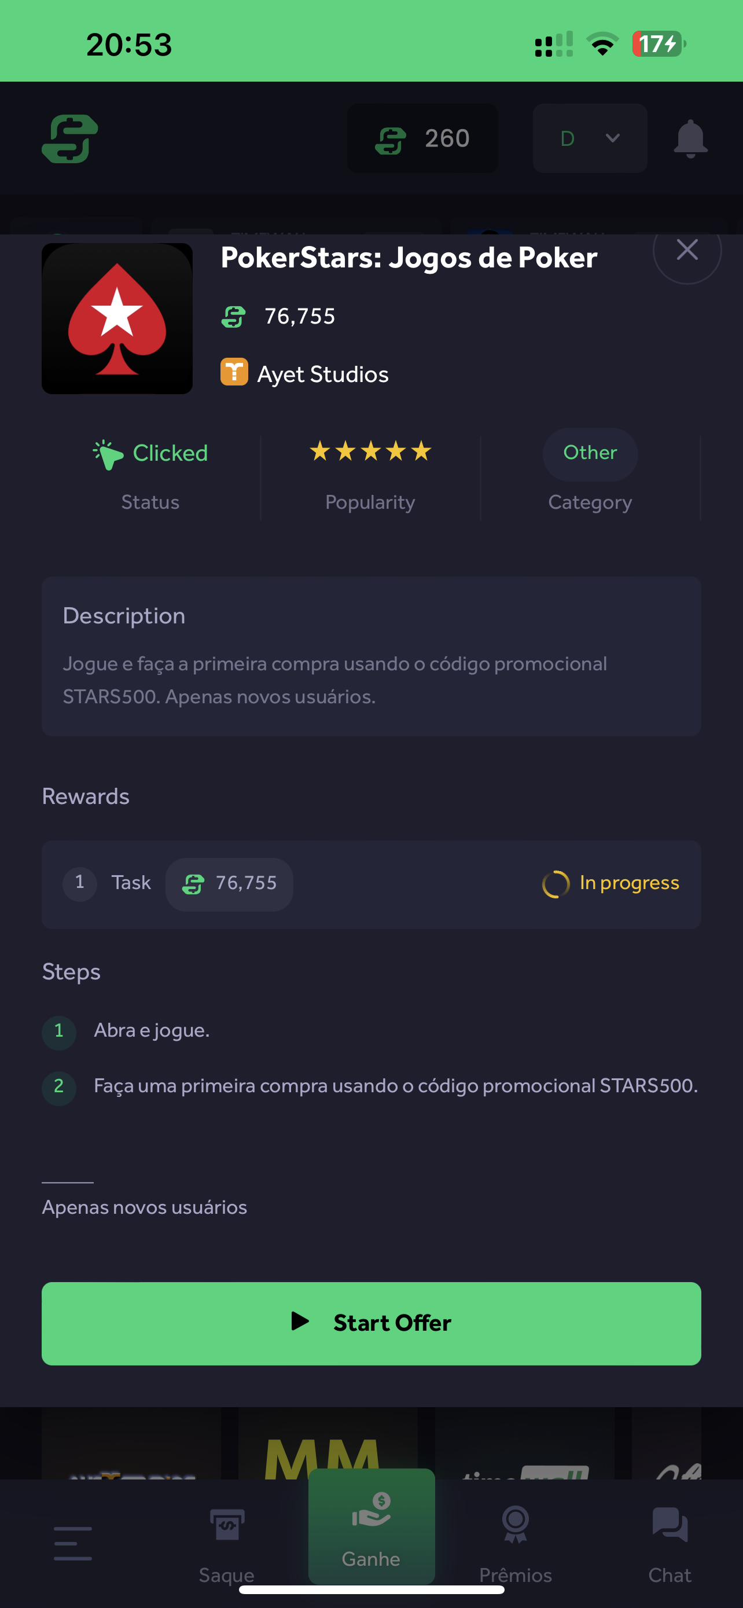This screenshot has width=743, height=1608.
Task: Tap the Clicked status indicator
Action: pos(150,454)
